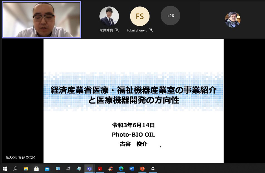Open the Microsoft Store taskbar icon

click(36, 169)
